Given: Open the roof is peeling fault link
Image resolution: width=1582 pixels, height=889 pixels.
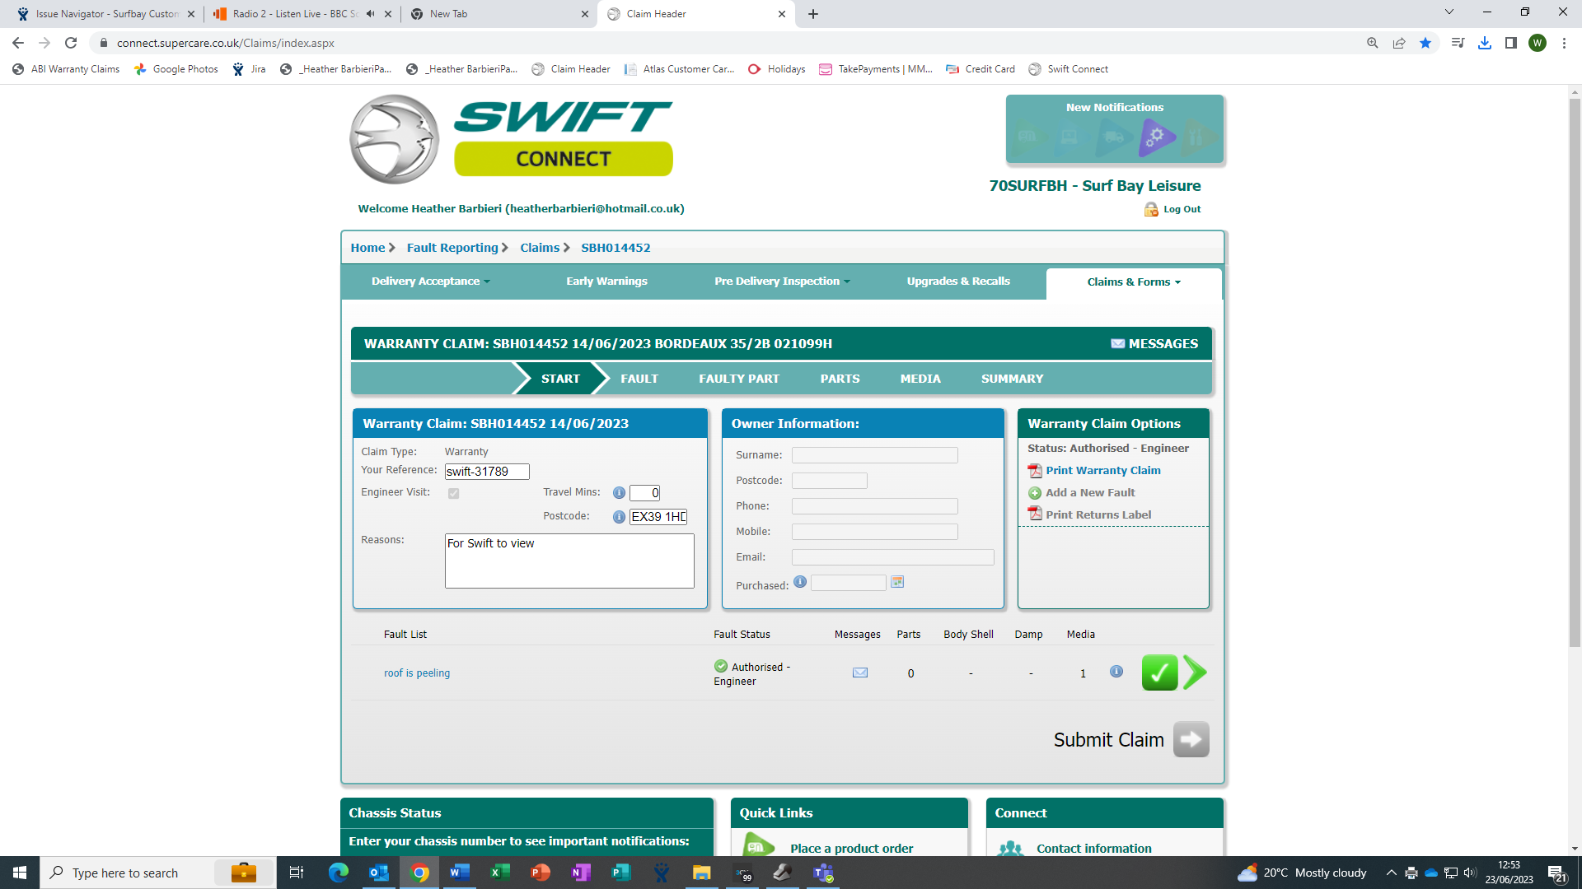Looking at the screenshot, I should [x=416, y=673].
